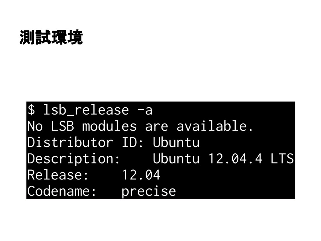Click the 12.04.4 version number

click(235, 158)
